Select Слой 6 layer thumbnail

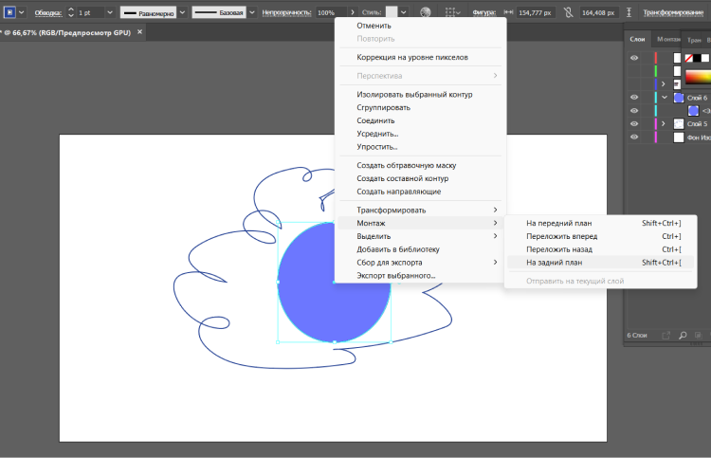[x=679, y=98]
